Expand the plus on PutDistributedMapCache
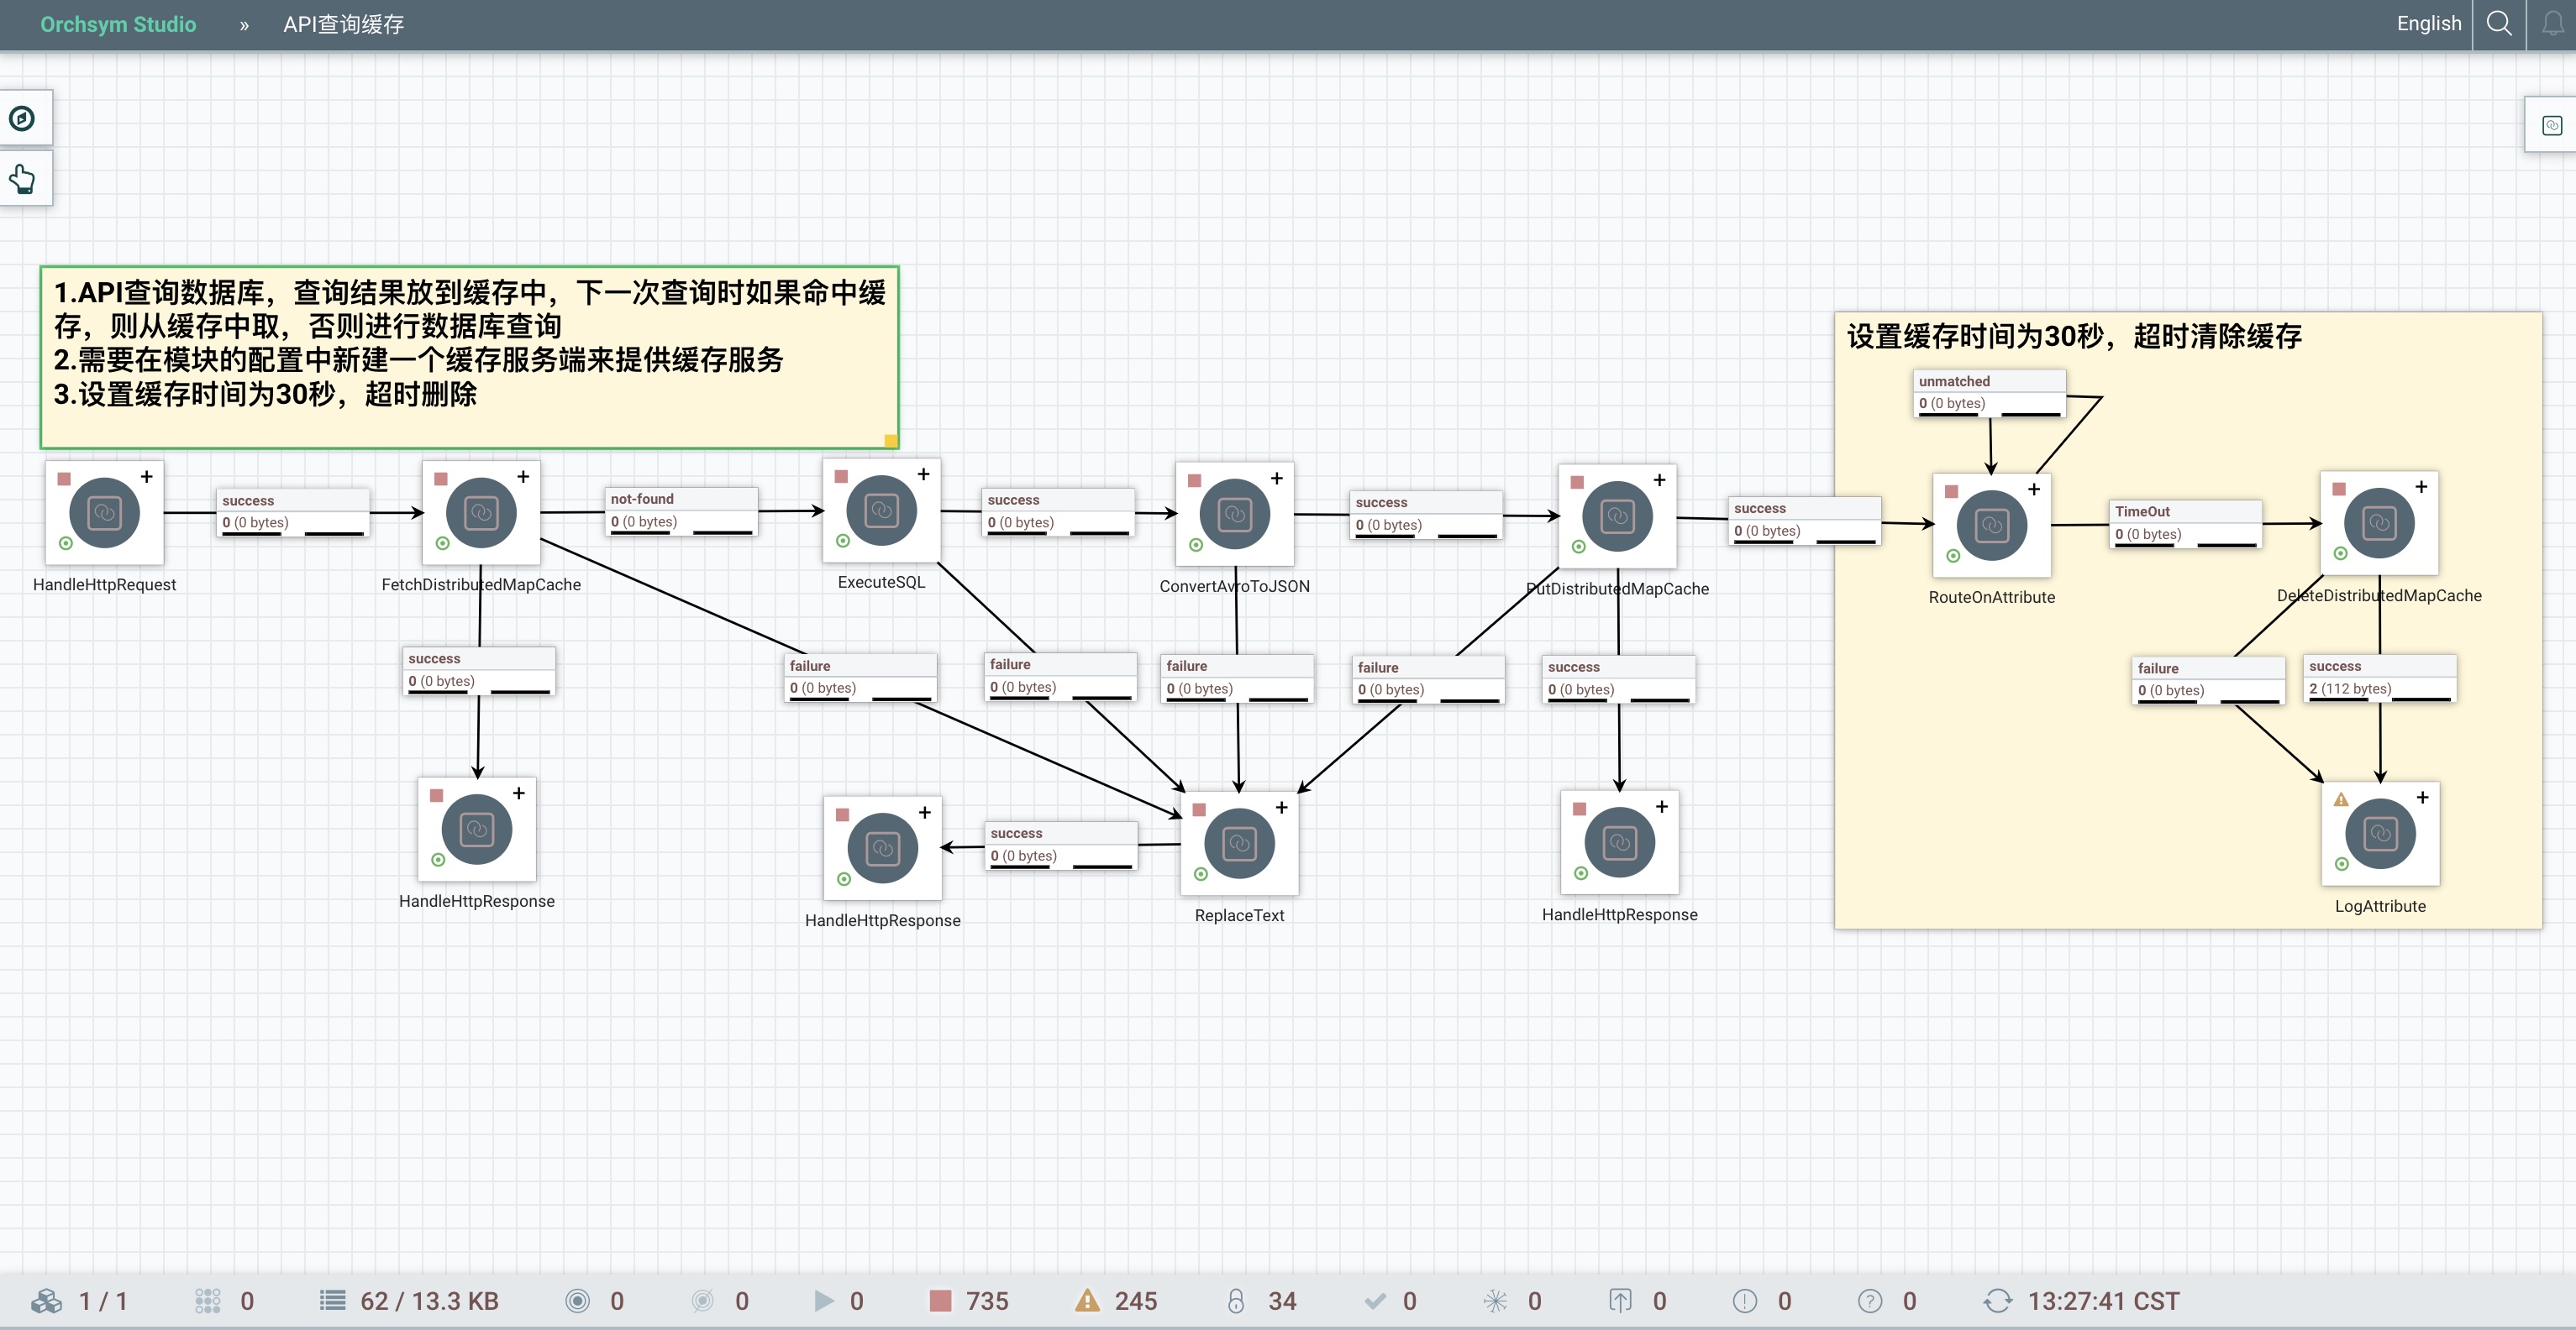Image resolution: width=2576 pixels, height=1330 pixels. 1659,479
